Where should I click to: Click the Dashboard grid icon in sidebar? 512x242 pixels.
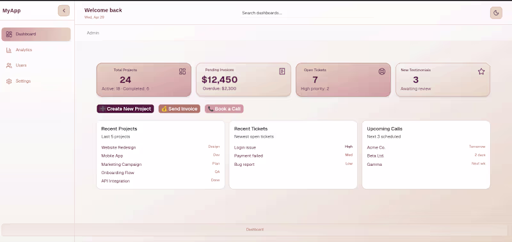(x=9, y=35)
